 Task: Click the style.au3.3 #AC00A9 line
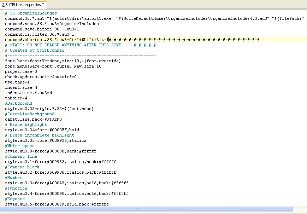pyautogui.click(x=66, y=183)
